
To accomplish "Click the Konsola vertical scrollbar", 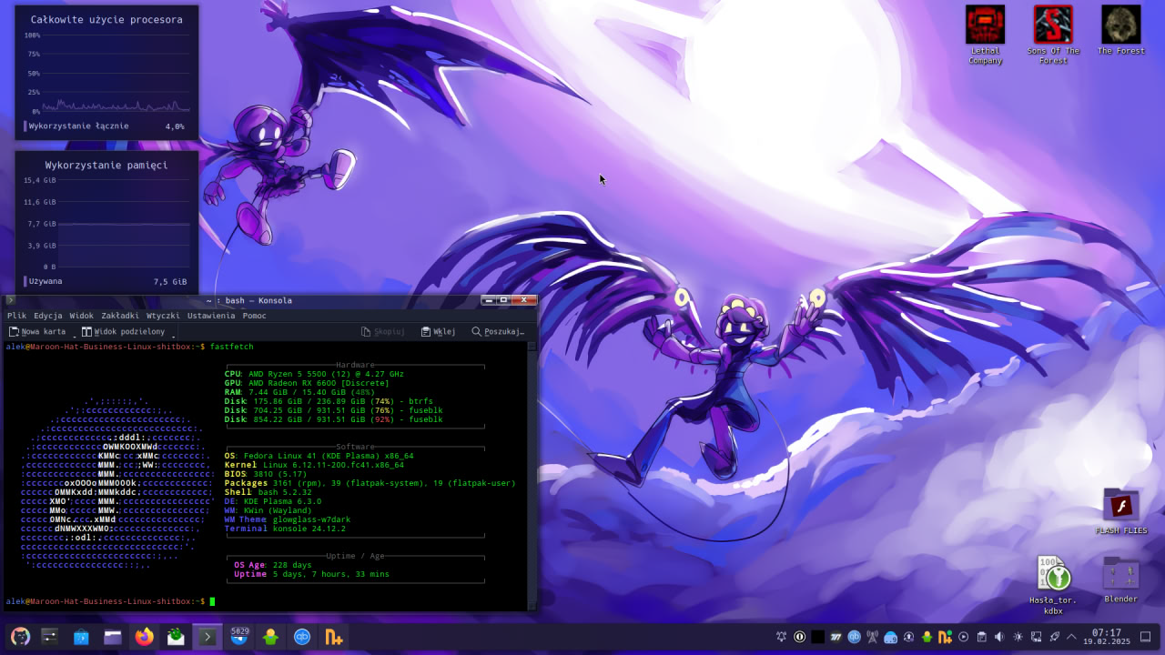I will 532,478.
